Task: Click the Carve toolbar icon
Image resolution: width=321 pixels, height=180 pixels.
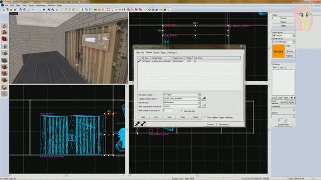Action: (44, 9)
